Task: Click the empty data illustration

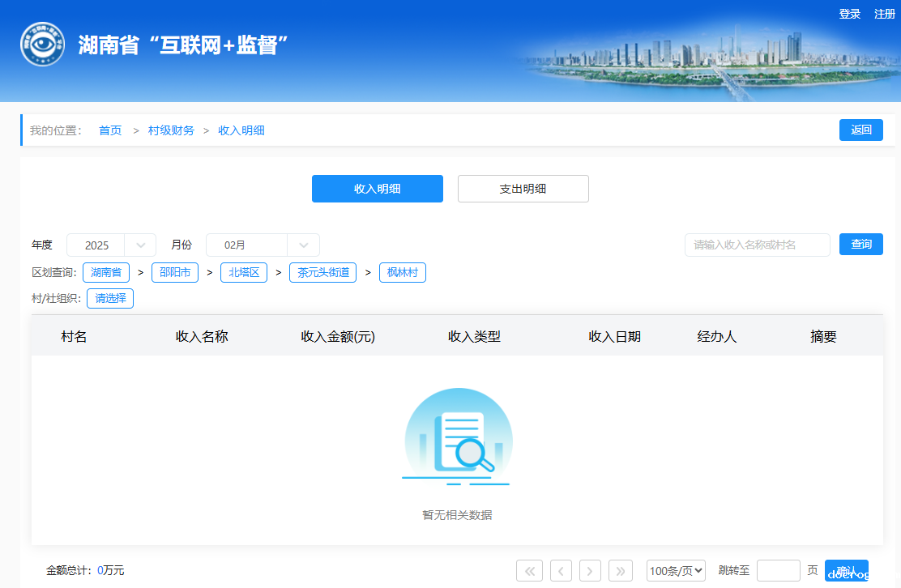Action: tap(458, 437)
